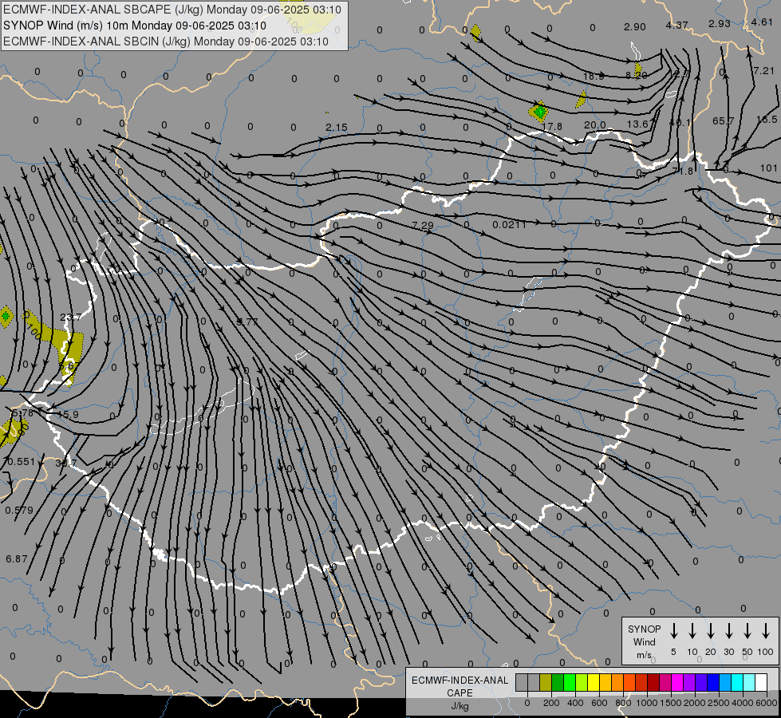The width and height of the screenshot is (781, 718).
Task: Click the 30 m/s wind arrow in the legend
Action: point(728,631)
